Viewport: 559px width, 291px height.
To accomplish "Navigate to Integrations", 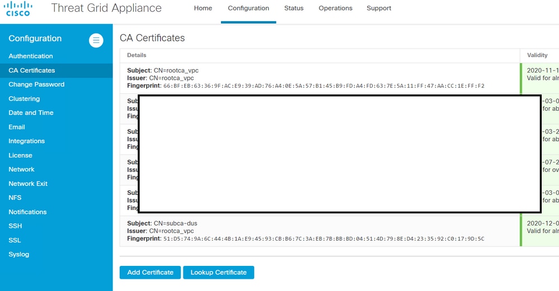I will coord(27,141).
